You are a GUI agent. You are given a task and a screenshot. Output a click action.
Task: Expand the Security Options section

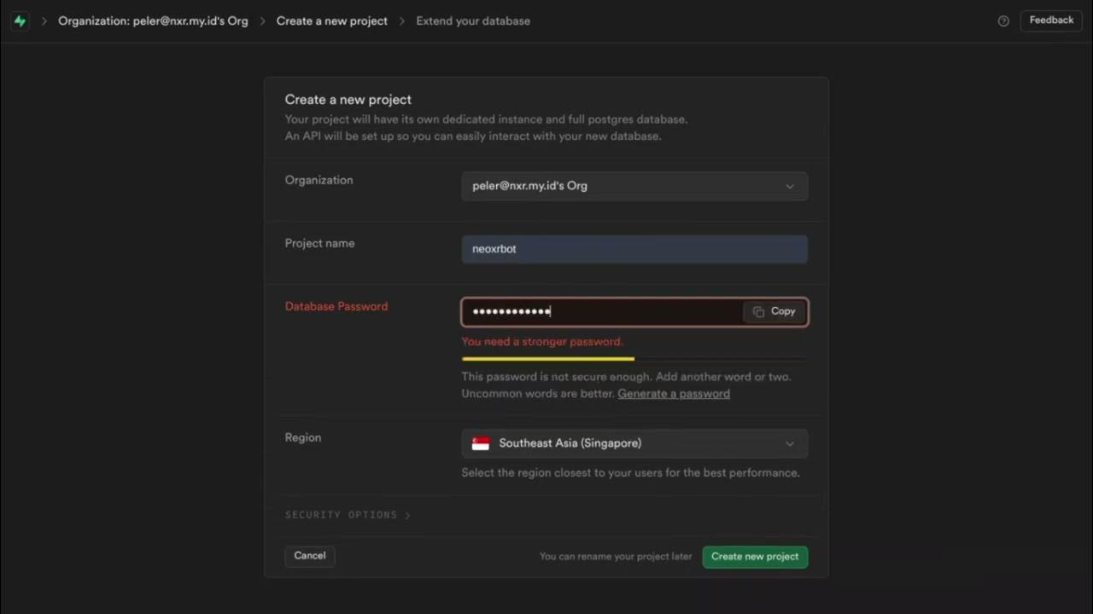pyautogui.click(x=342, y=515)
